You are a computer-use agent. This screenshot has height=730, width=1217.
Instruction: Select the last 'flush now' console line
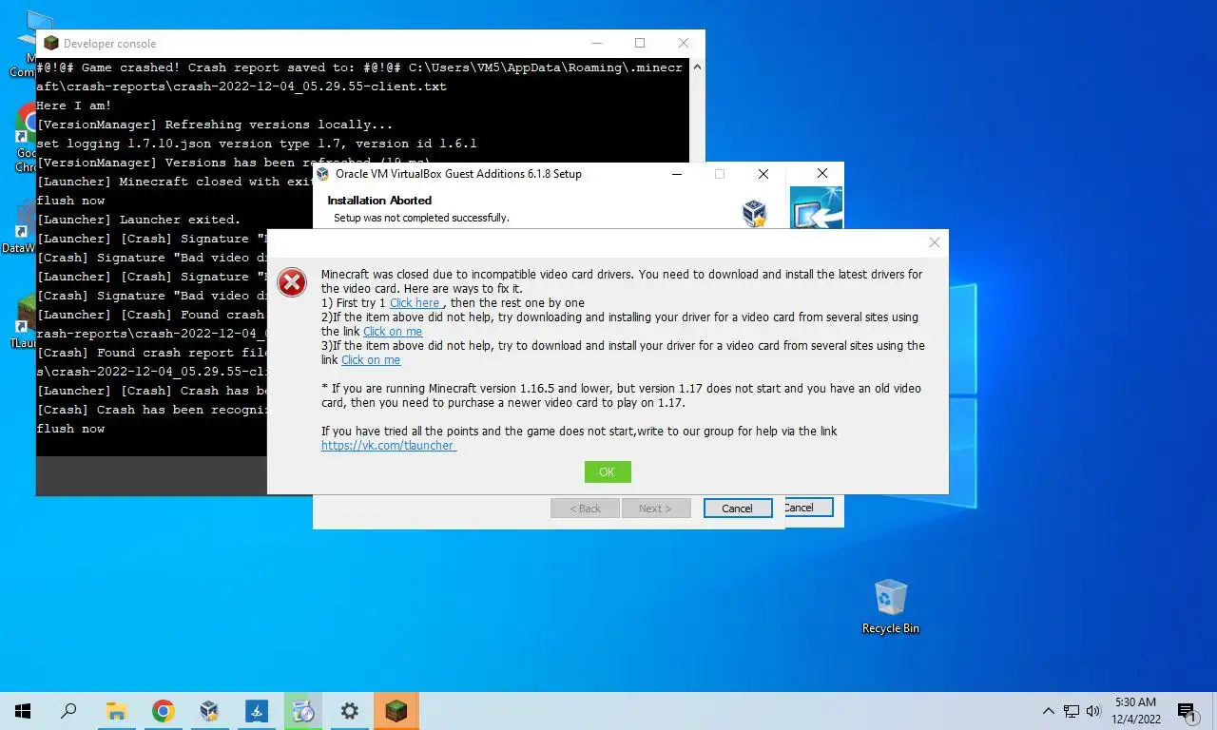70,429
